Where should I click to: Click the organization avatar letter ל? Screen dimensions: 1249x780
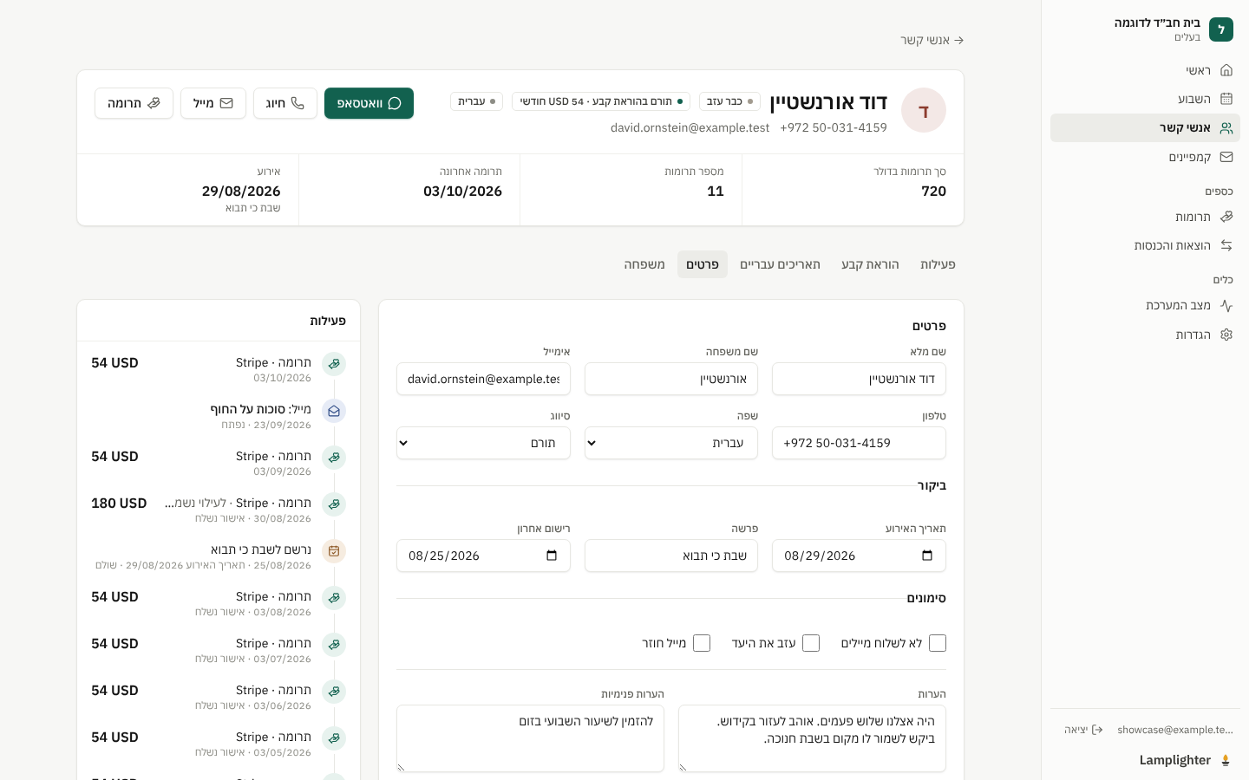coord(1221,29)
